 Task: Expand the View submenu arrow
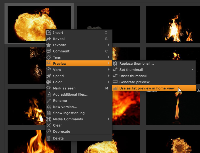[109, 70]
